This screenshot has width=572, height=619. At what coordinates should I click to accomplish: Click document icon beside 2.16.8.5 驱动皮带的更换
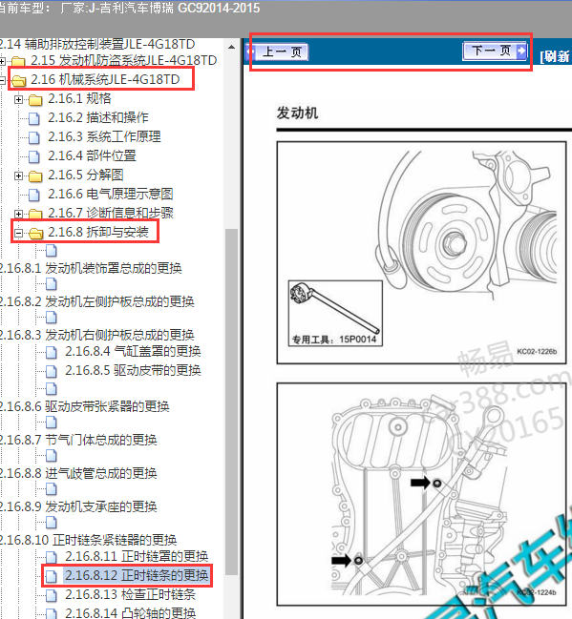51,371
